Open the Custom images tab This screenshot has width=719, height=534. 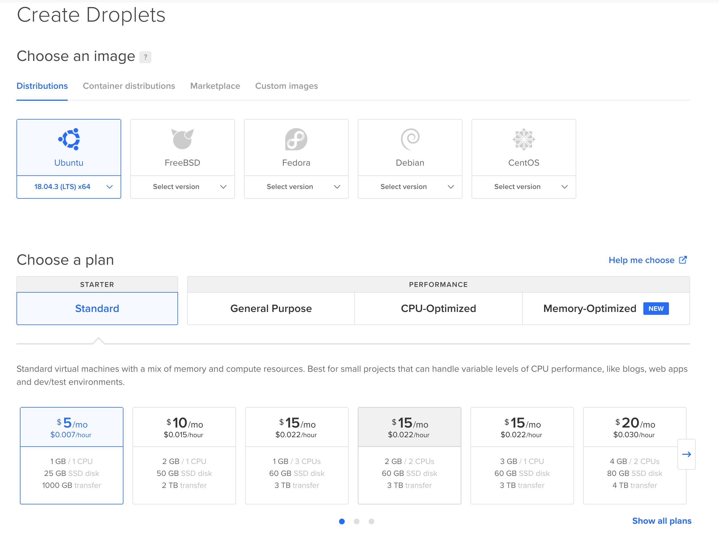pyautogui.click(x=286, y=86)
